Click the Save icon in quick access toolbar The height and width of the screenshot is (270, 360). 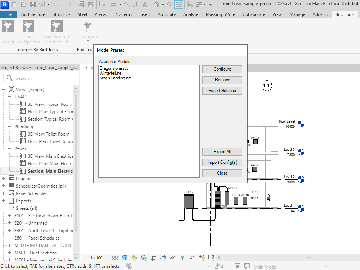tap(33, 5)
